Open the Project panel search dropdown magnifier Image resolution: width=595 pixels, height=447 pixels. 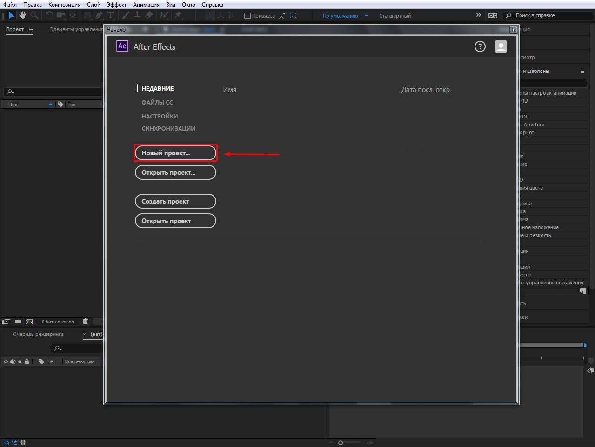10,92
